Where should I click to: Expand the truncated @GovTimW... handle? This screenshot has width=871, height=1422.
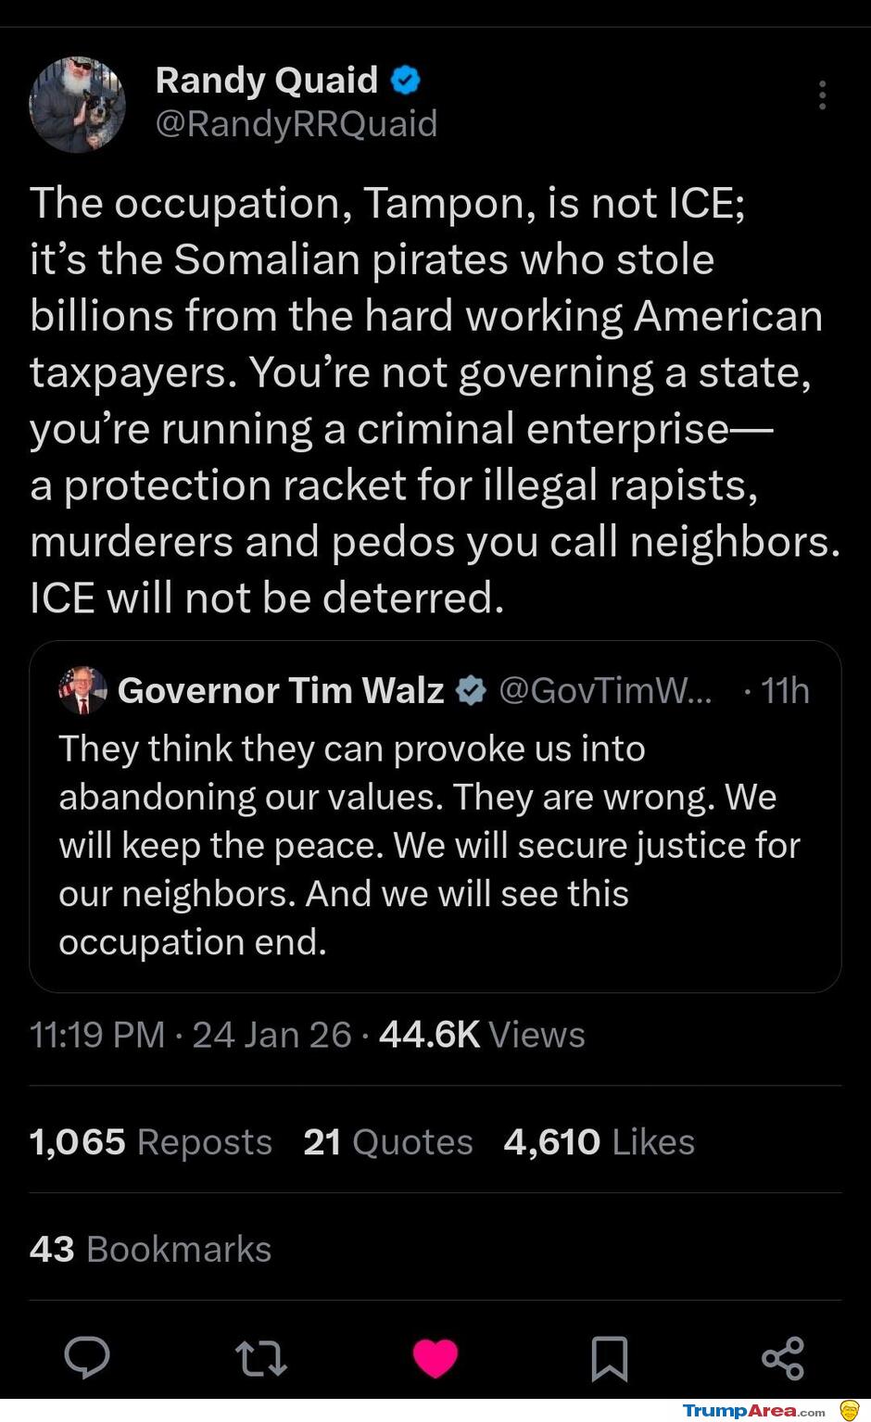click(604, 689)
